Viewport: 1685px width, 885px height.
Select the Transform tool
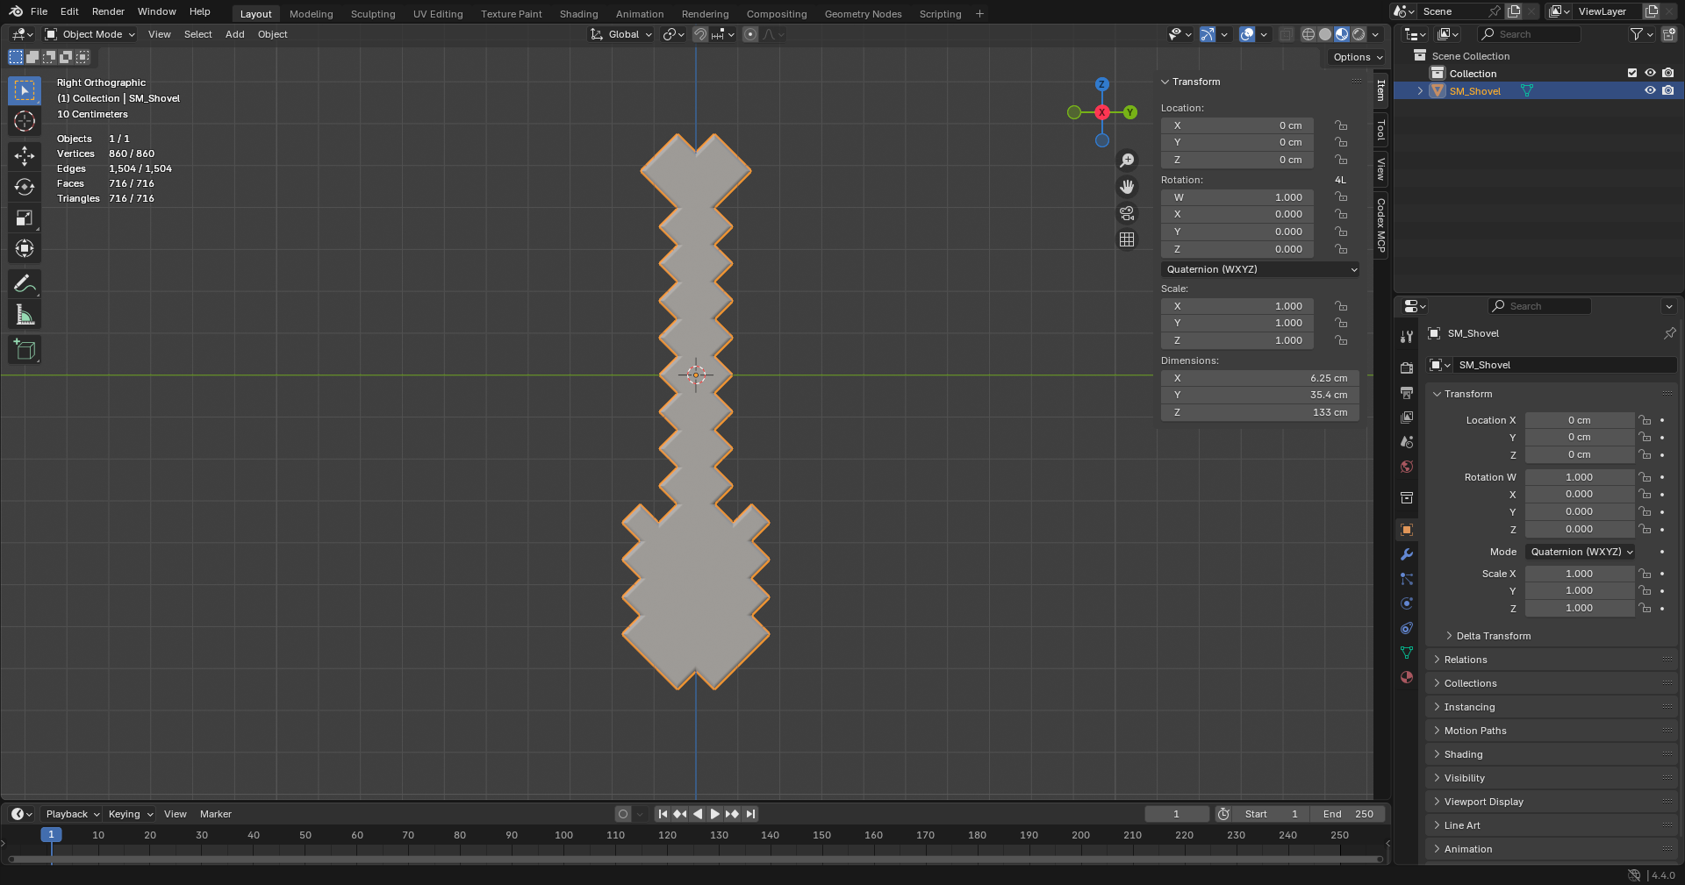click(x=25, y=248)
